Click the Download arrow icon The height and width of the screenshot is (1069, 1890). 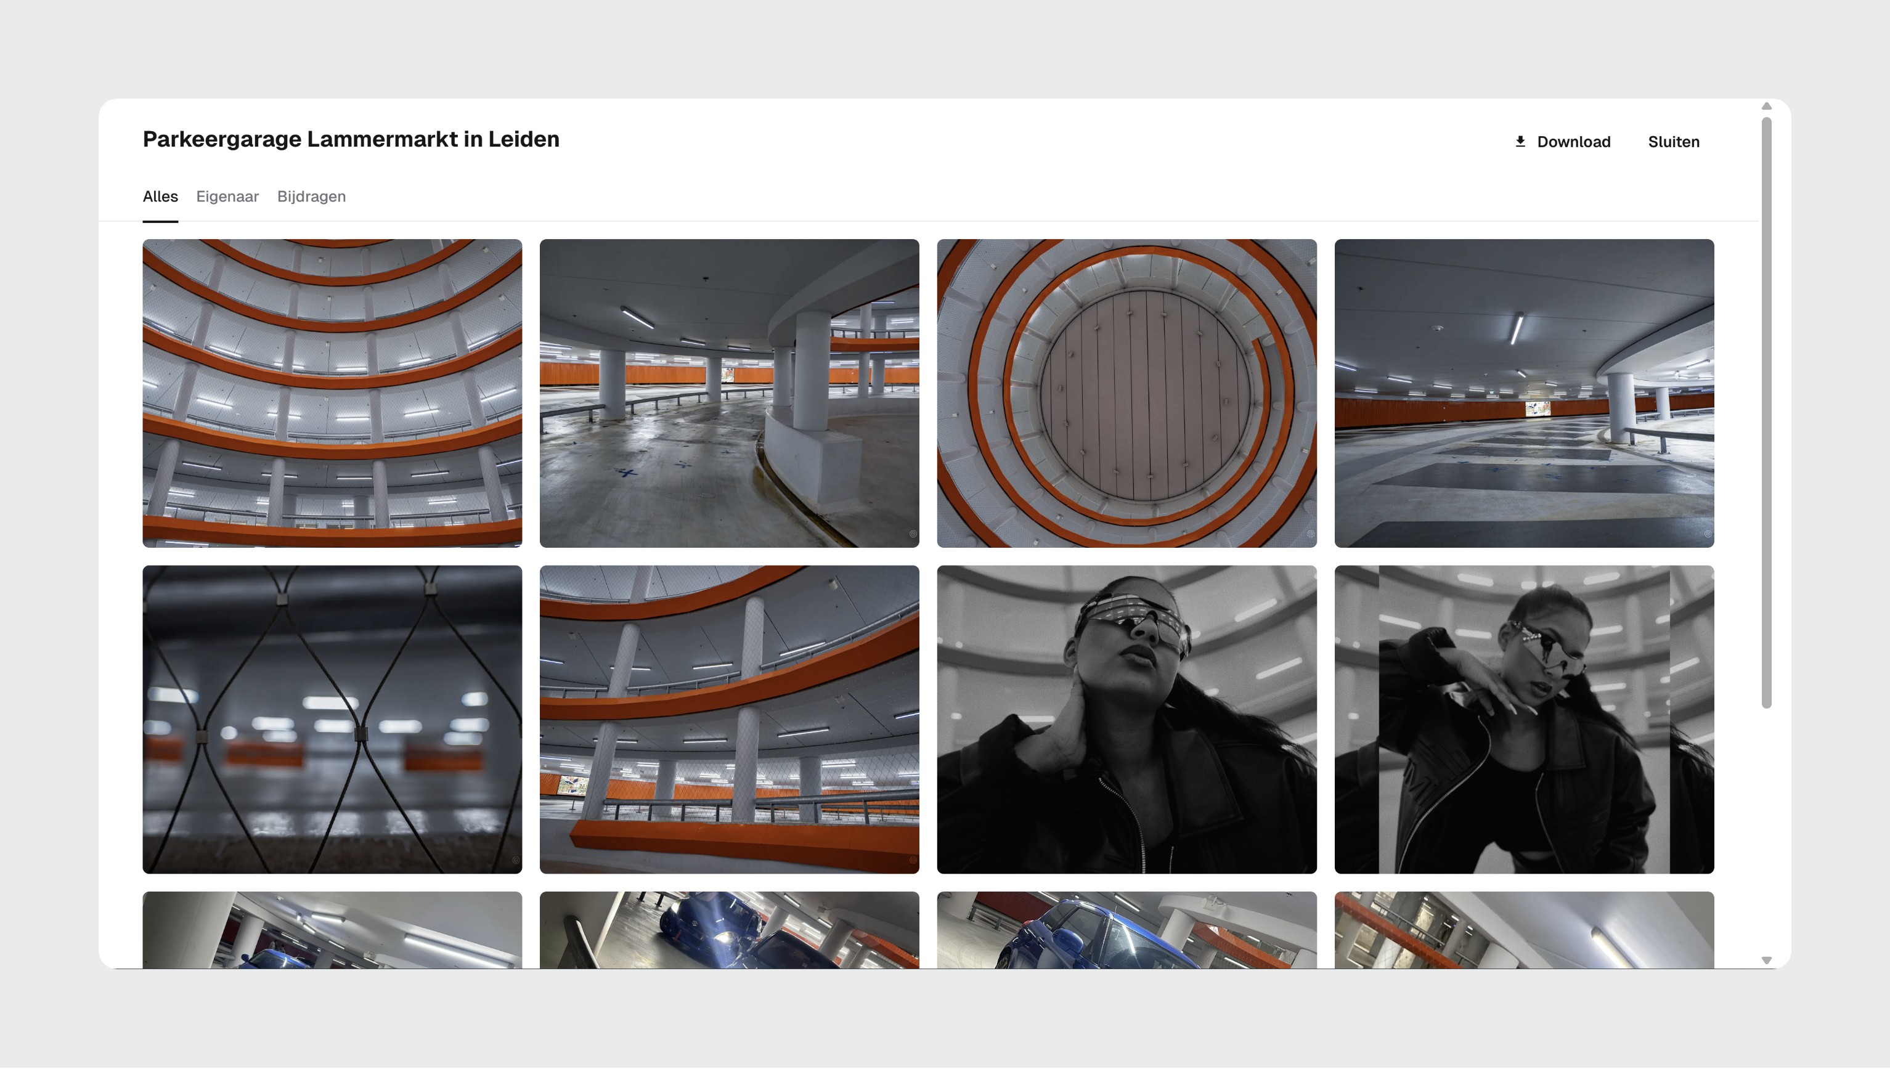[1520, 141]
